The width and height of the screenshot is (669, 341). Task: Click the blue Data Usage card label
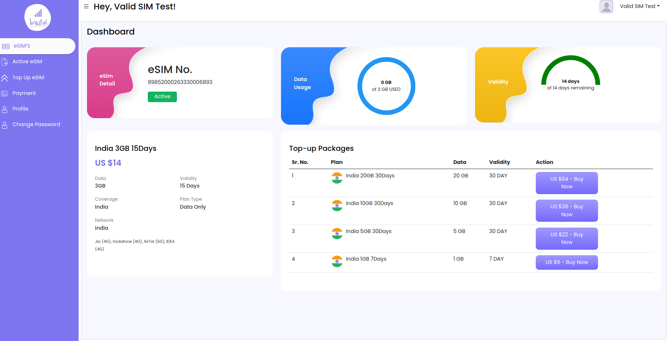(x=302, y=83)
